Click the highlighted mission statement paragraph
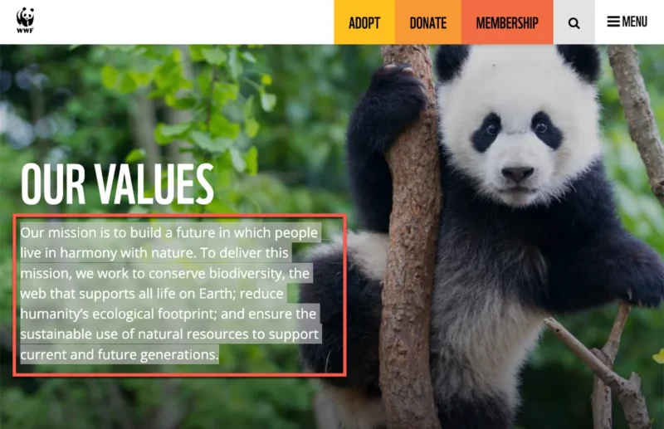Image resolution: width=664 pixels, height=429 pixels. tap(169, 293)
